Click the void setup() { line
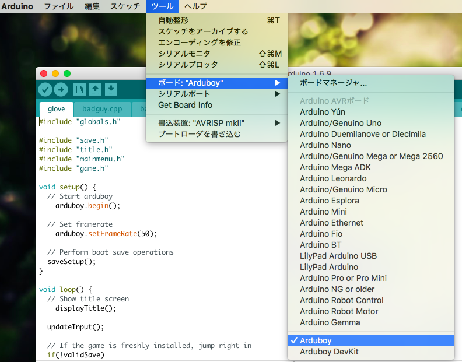Screen dimensions: 462x362 (68, 187)
